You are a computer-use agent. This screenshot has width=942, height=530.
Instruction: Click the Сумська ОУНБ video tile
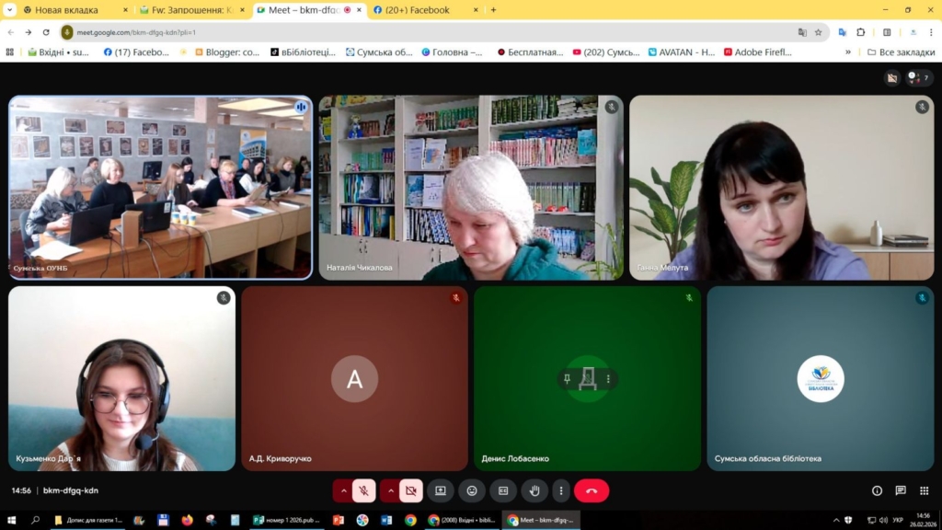(x=160, y=187)
